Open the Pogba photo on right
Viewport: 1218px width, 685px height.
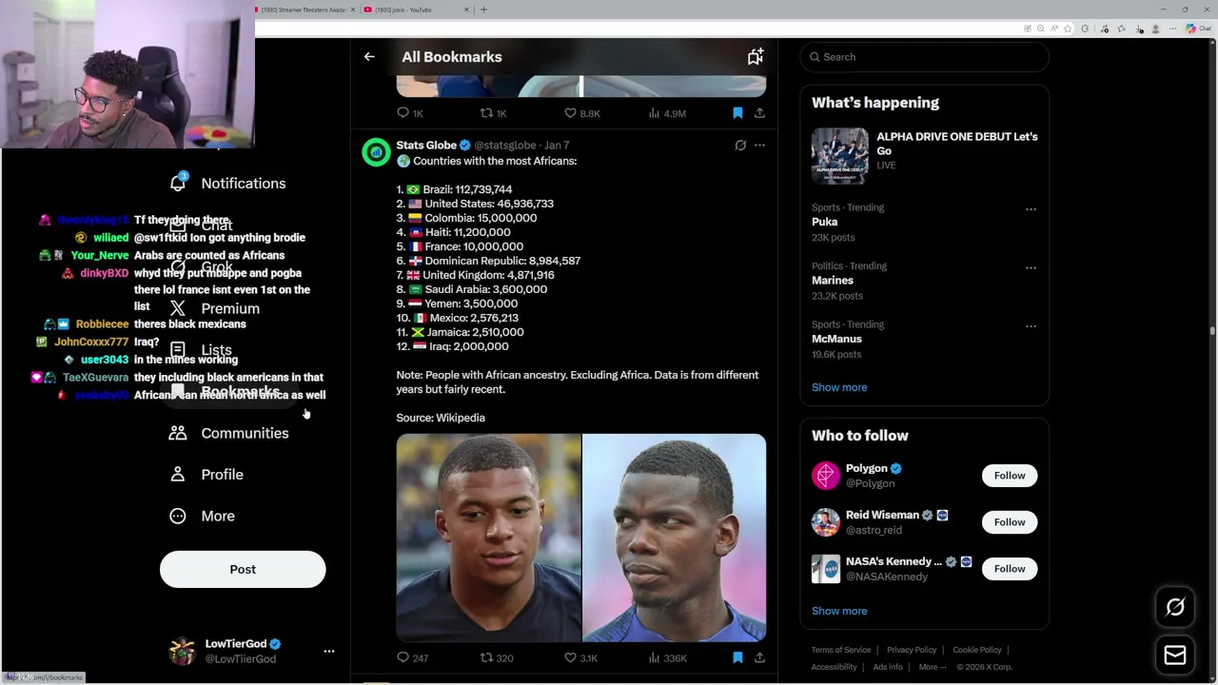(x=675, y=538)
